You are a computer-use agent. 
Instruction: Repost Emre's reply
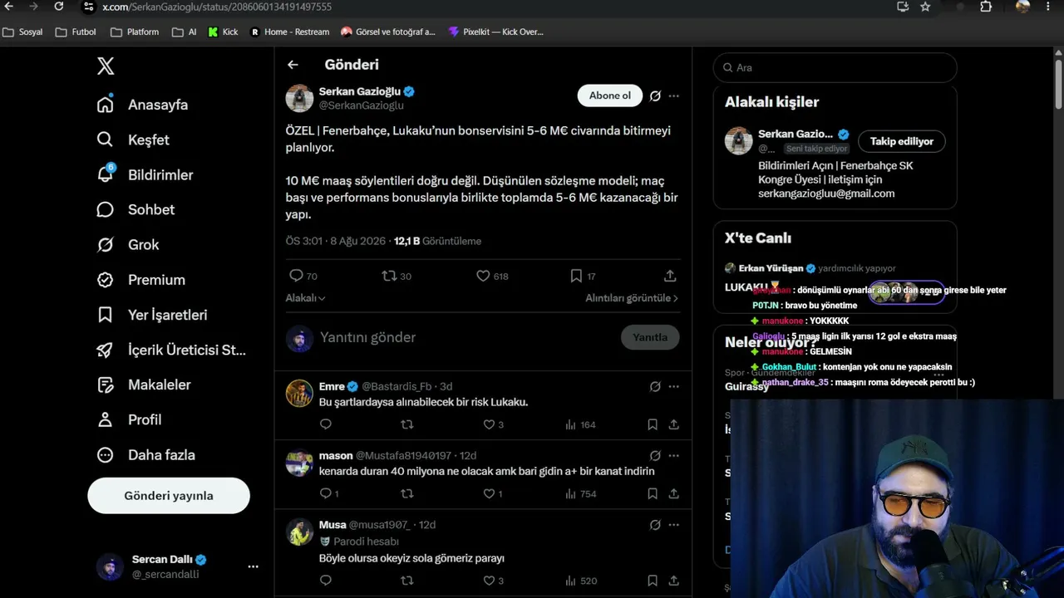pyautogui.click(x=406, y=424)
